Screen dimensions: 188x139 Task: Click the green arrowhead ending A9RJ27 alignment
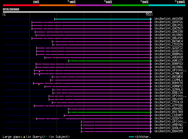click(151, 61)
